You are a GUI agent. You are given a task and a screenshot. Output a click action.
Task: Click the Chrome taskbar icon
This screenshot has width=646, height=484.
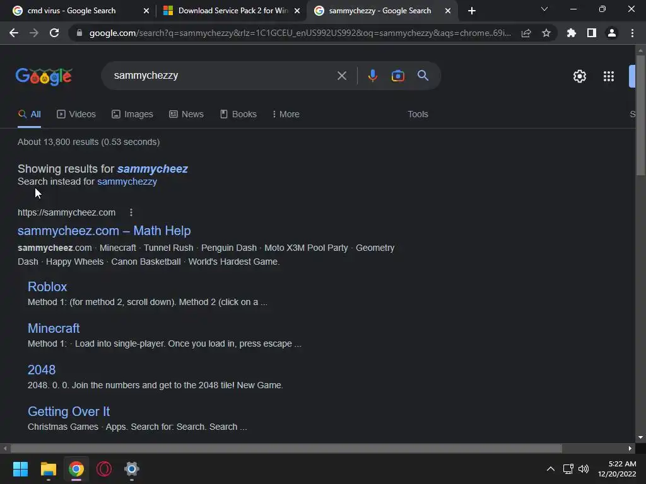(76, 469)
